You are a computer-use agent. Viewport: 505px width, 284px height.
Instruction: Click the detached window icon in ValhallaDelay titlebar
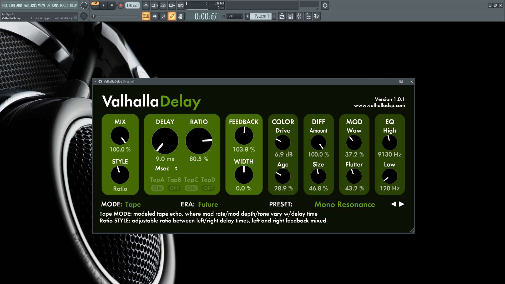point(401,82)
